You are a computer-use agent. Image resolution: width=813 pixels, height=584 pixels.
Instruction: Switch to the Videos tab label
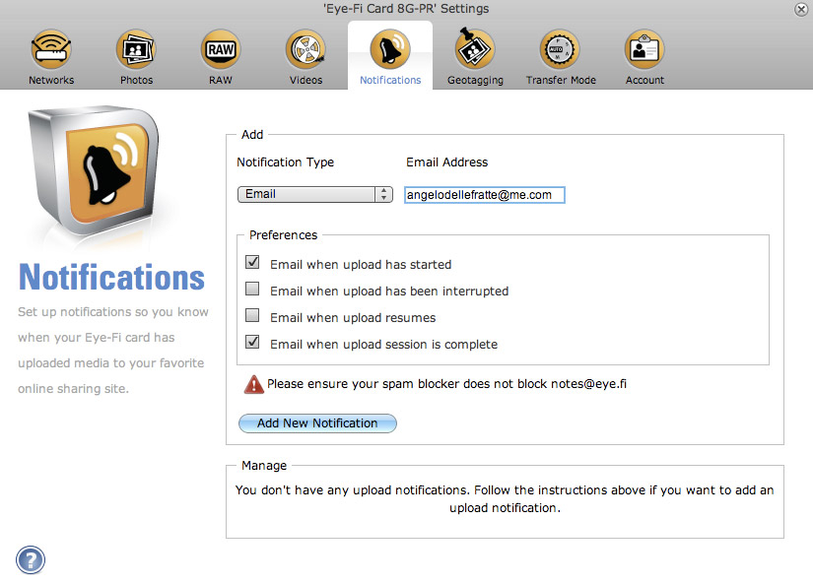tap(305, 81)
